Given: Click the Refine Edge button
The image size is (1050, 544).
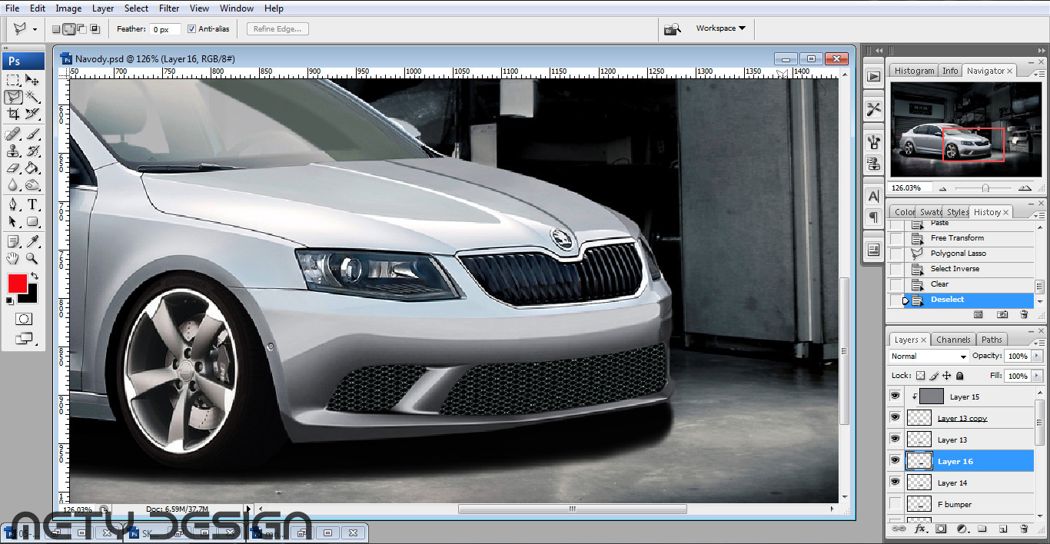Looking at the screenshot, I should pyautogui.click(x=277, y=29).
